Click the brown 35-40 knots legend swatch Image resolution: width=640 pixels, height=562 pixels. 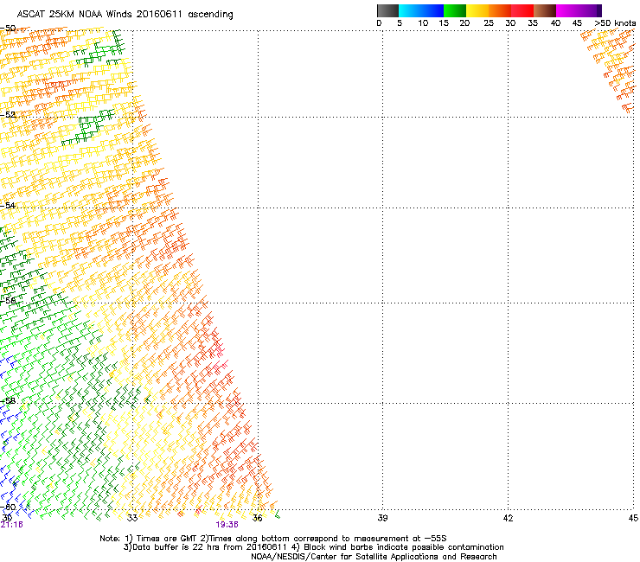[x=545, y=10]
